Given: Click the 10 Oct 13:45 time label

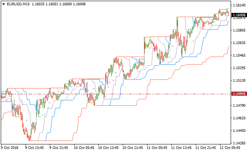Looking at the screenshot, I should pyautogui.click(x=109, y=148).
